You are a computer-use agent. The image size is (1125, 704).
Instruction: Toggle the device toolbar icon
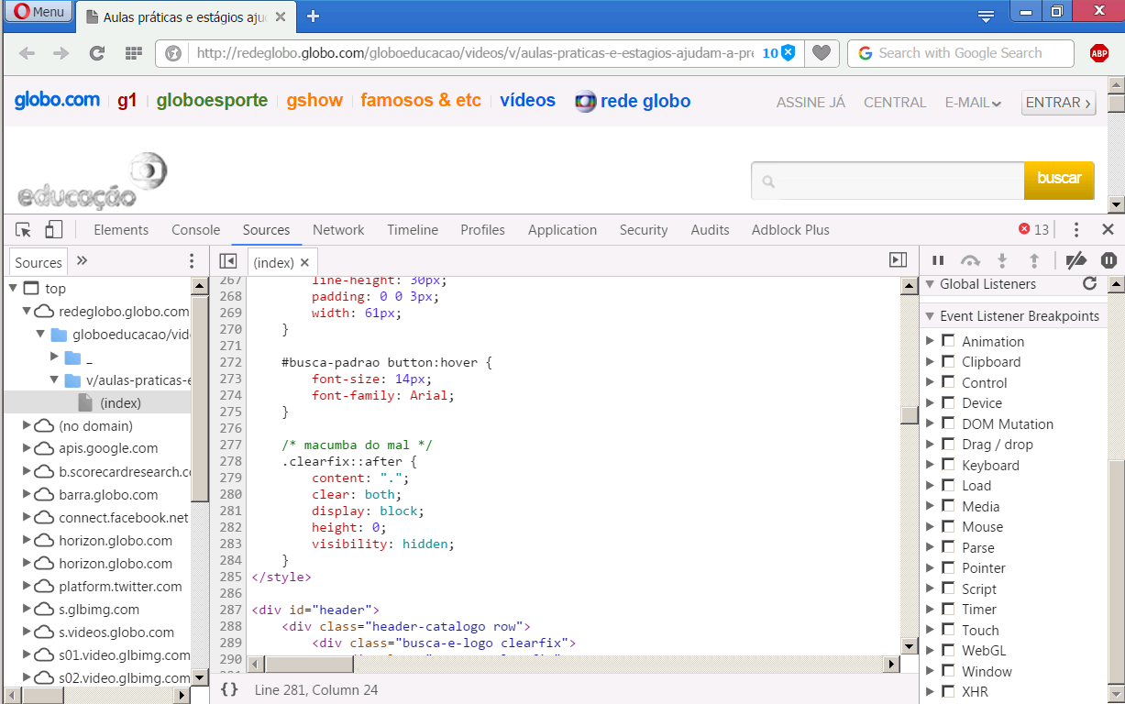(x=54, y=230)
